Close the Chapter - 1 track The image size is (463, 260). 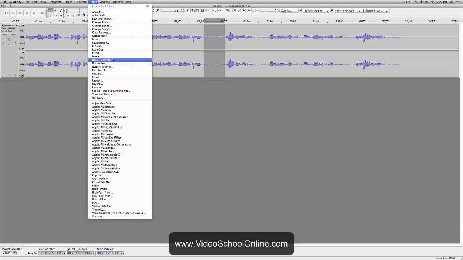coord(2,25)
